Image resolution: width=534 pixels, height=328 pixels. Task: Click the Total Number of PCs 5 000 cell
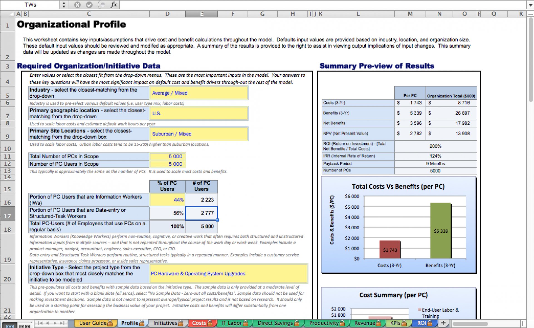click(167, 156)
